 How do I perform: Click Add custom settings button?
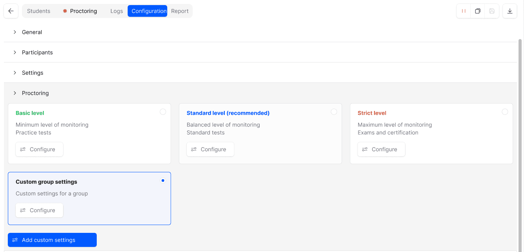coord(52,240)
